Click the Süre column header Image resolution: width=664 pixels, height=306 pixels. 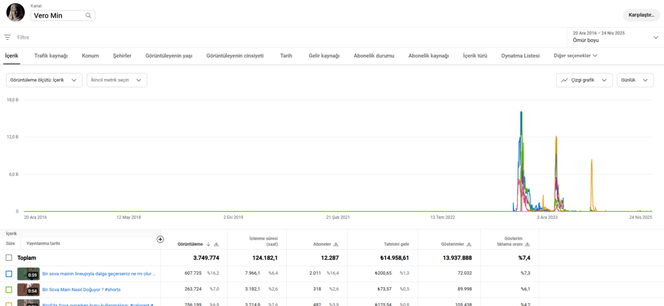11,243
